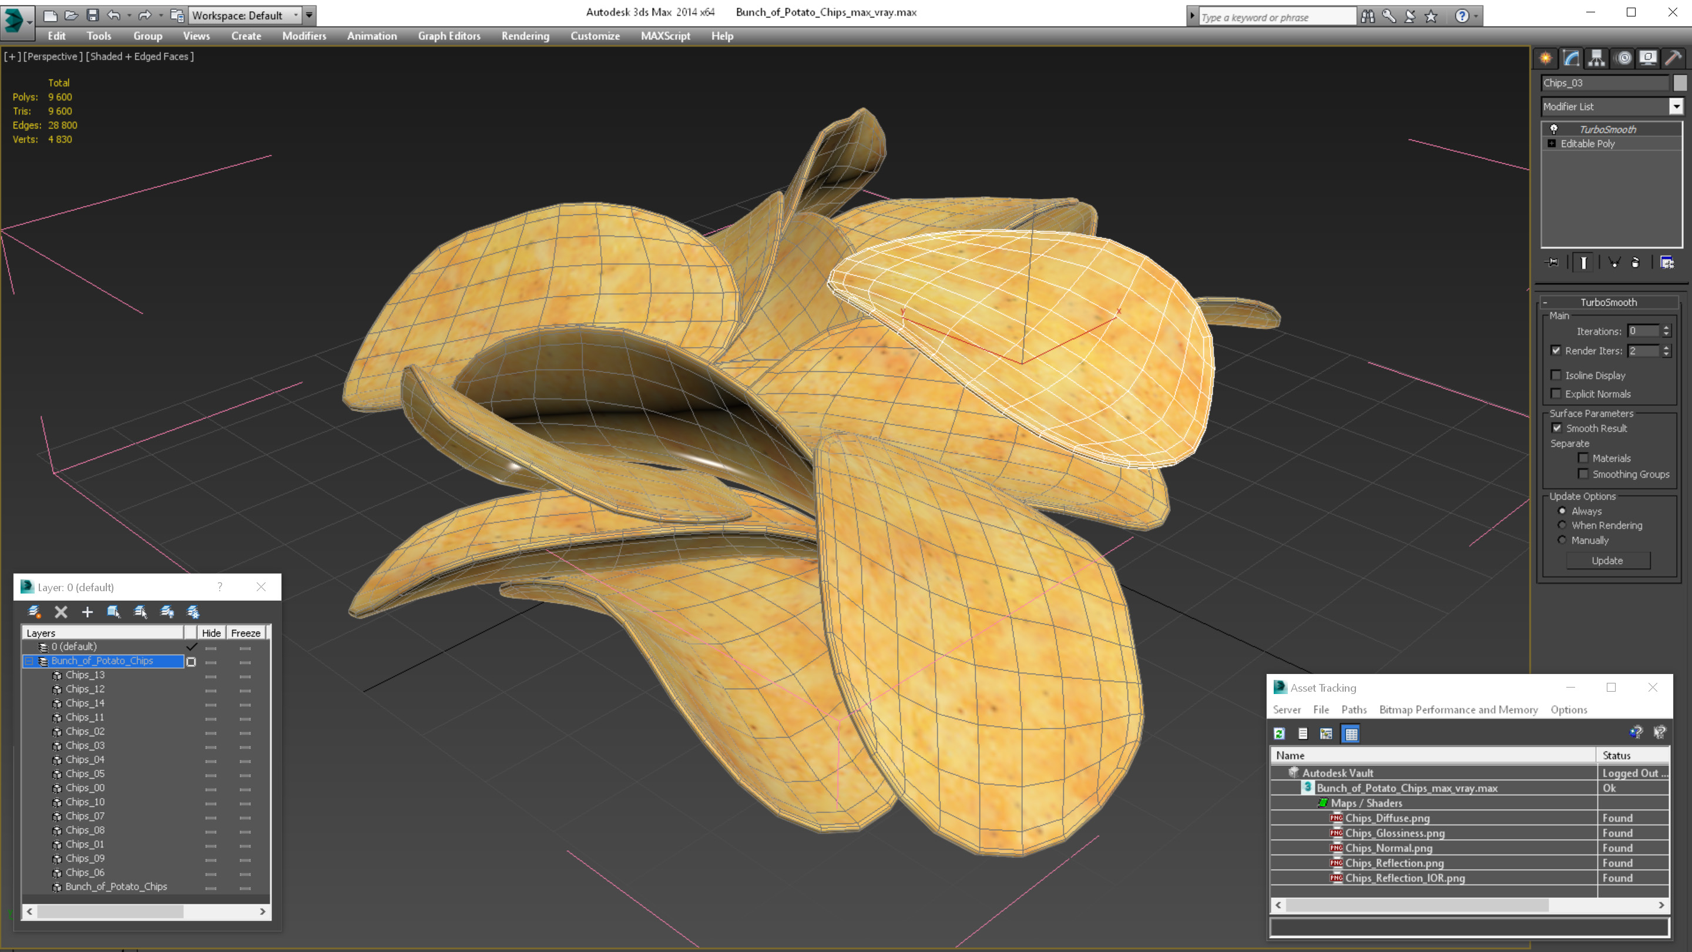Enable the Isoline Display checkbox
This screenshot has width=1692, height=952.
(1555, 375)
